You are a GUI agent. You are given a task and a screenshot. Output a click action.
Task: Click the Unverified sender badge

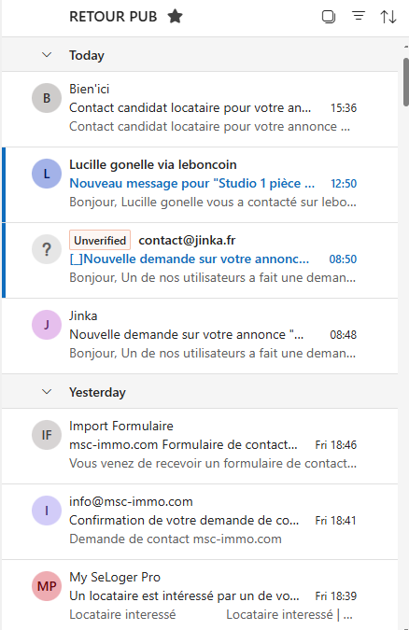click(x=100, y=240)
